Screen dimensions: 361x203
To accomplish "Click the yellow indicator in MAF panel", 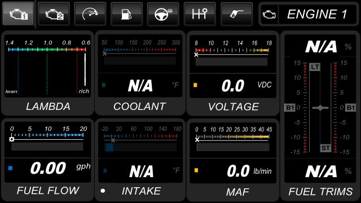I will [196, 170].
